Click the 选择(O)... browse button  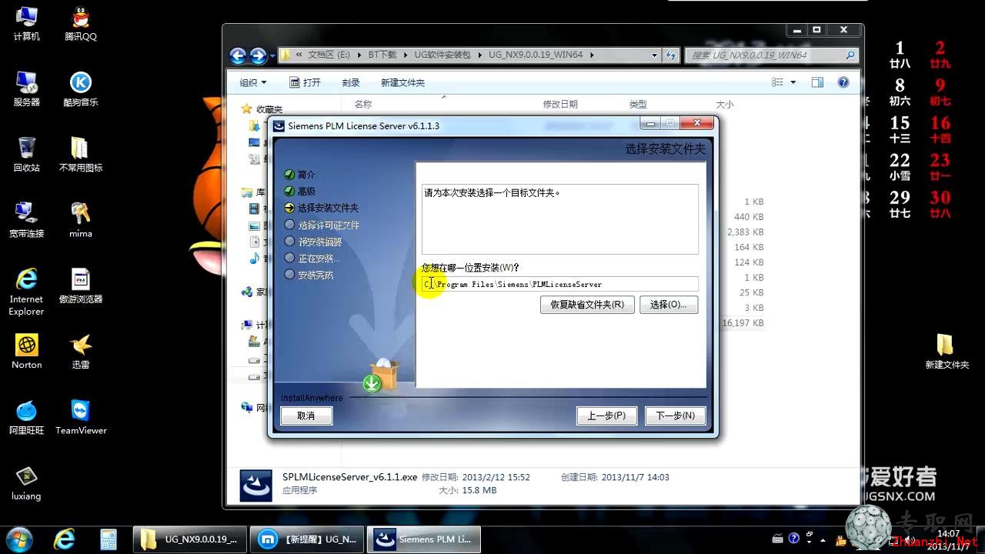669,305
